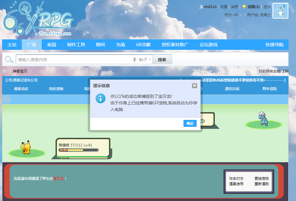
Task: Click 雅蠛蝶 57/112 Lv:41 status text
Action: point(75,145)
